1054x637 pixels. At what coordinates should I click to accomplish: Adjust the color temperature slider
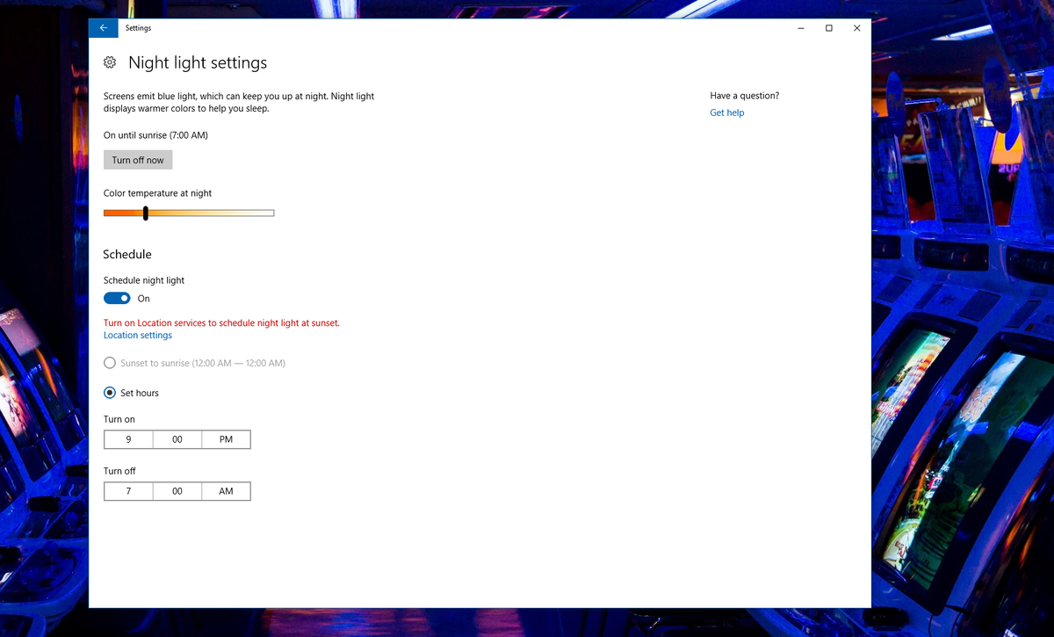(145, 213)
